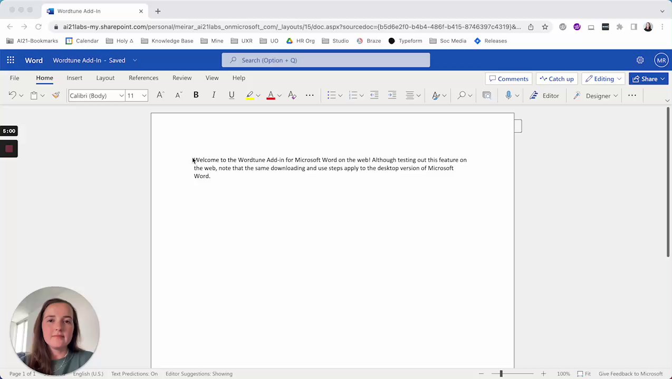The width and height of the screenshot is (672, 379).
Task: Expand highlight color dropdown arrow
Action: [258, 96]
